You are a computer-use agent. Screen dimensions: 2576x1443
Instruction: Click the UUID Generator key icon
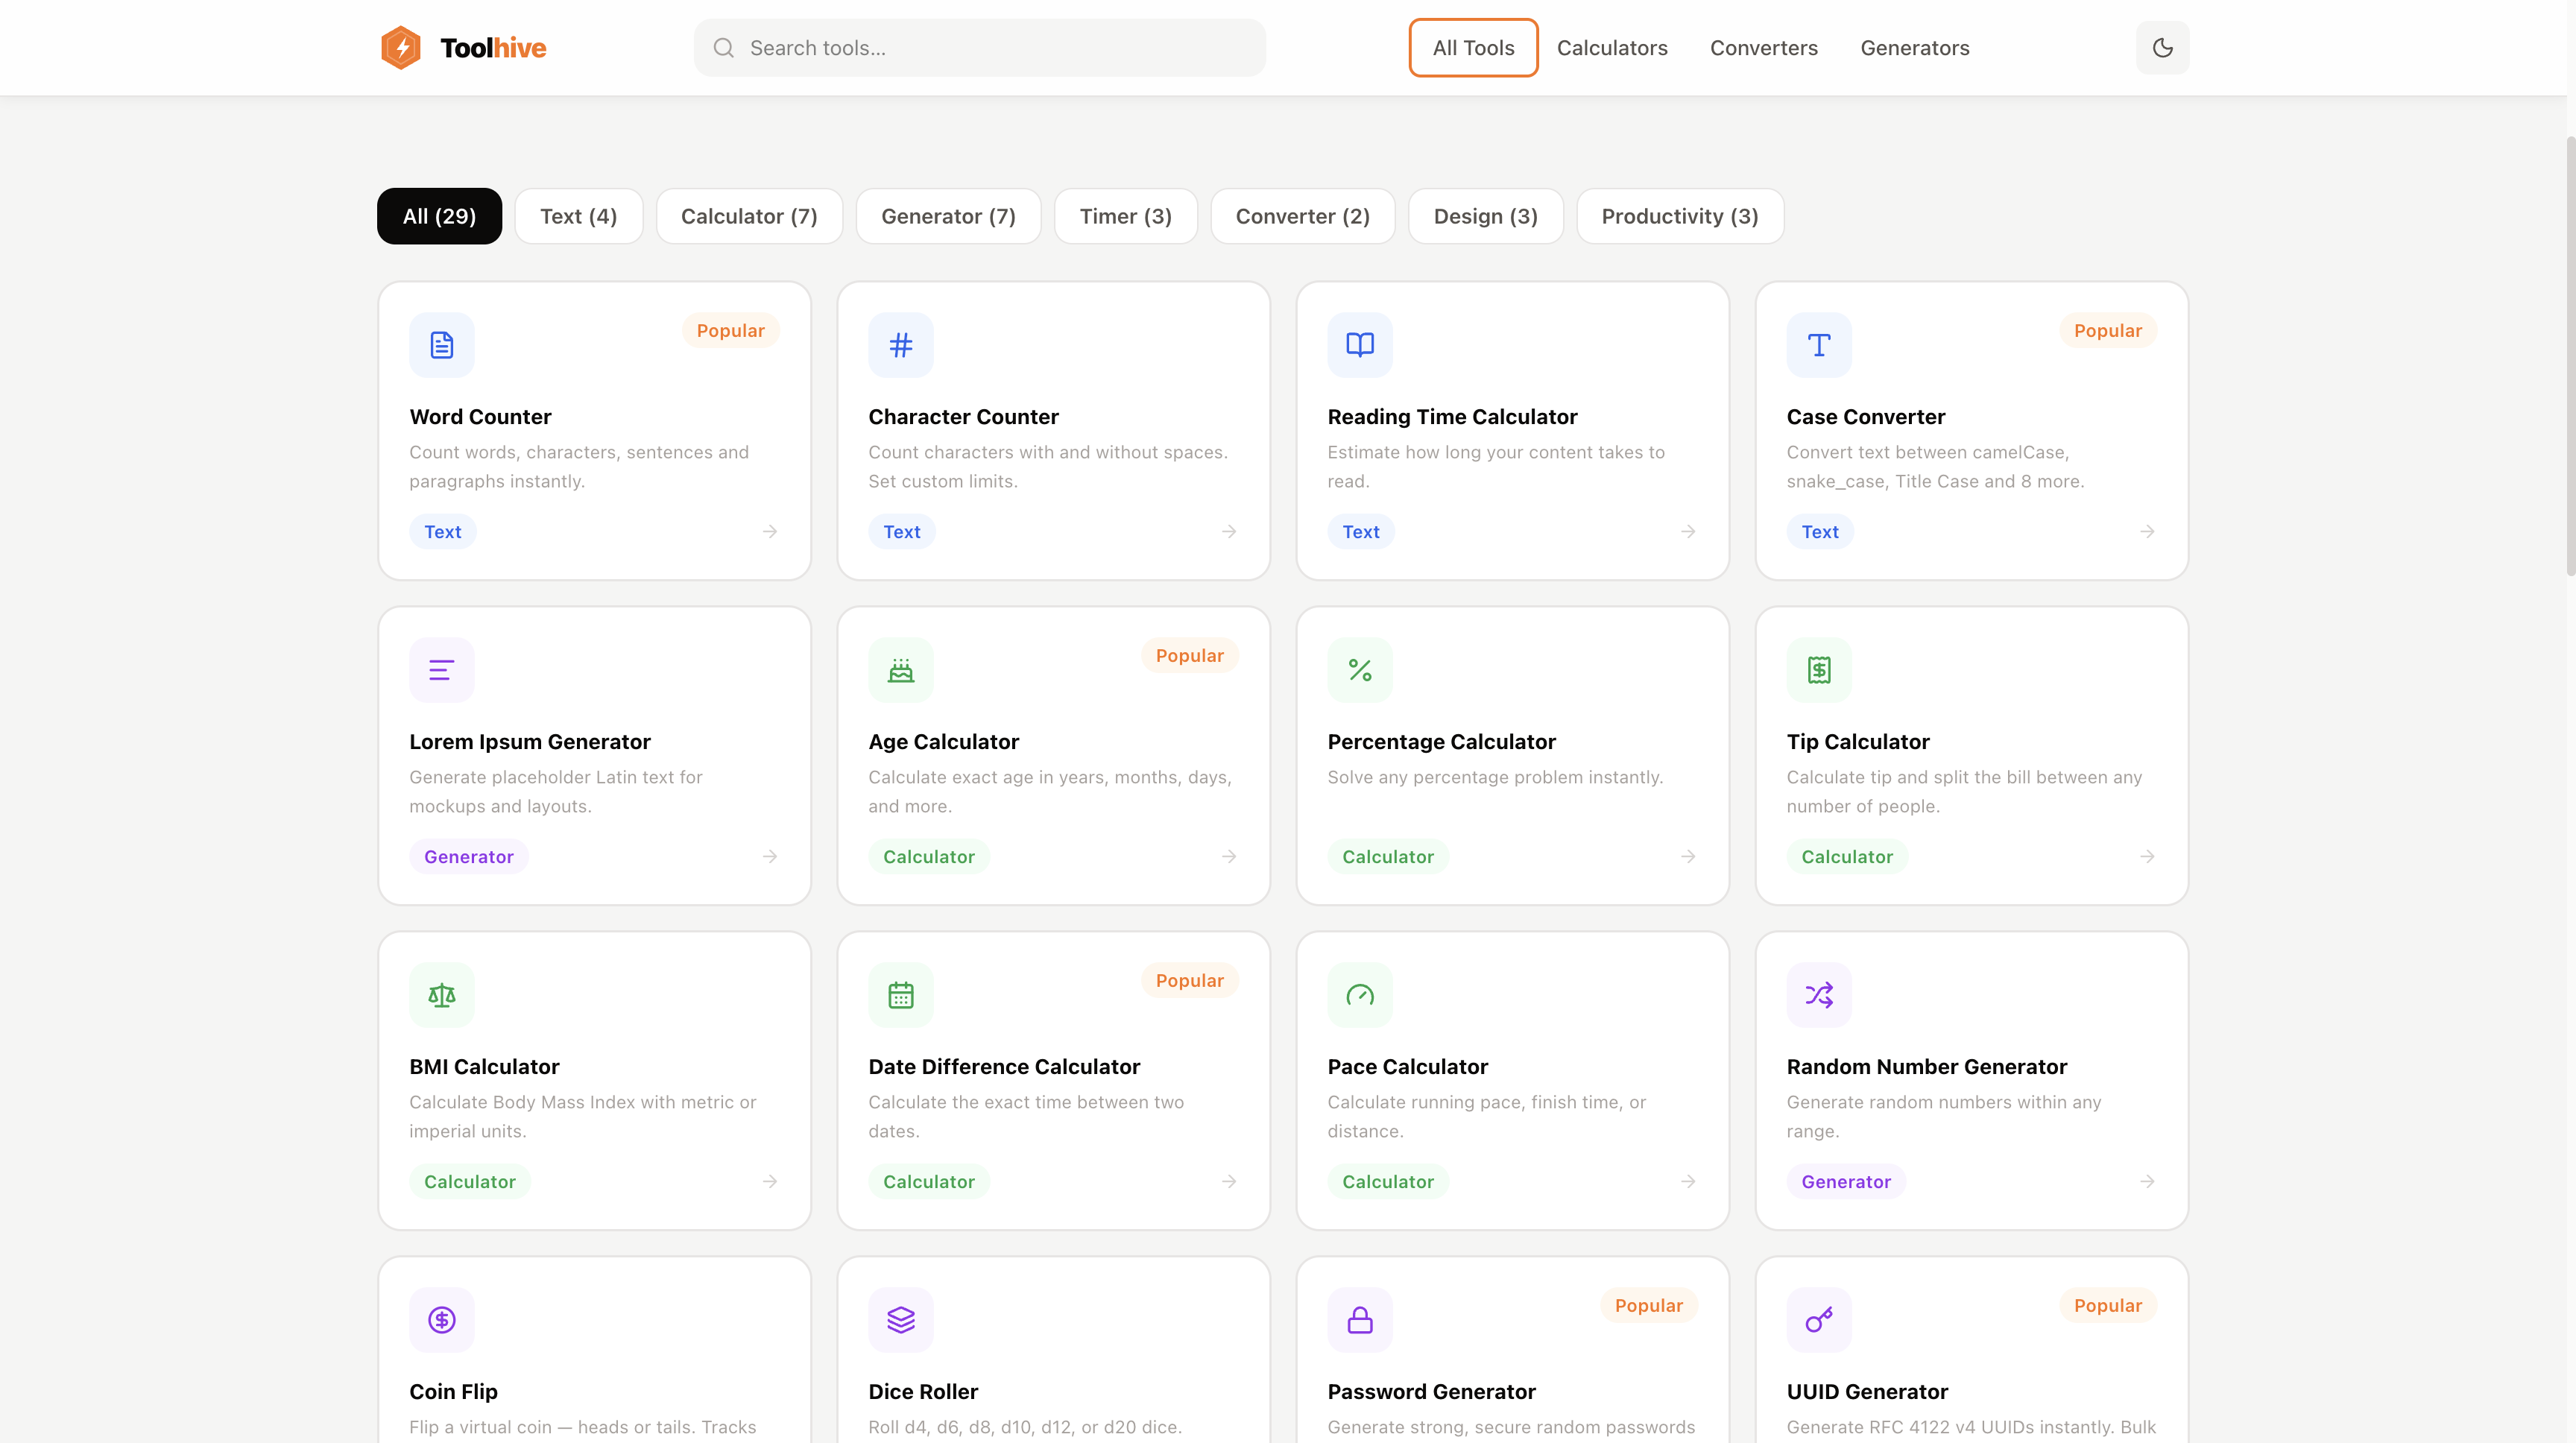tap(1818, 1320)
